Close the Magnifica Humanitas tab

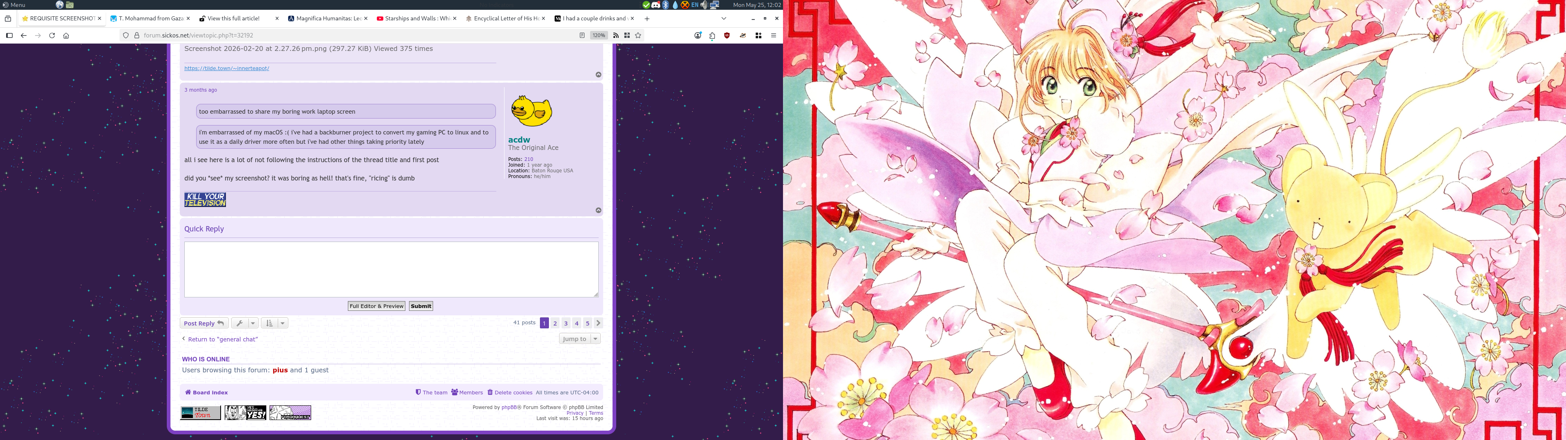366,18
